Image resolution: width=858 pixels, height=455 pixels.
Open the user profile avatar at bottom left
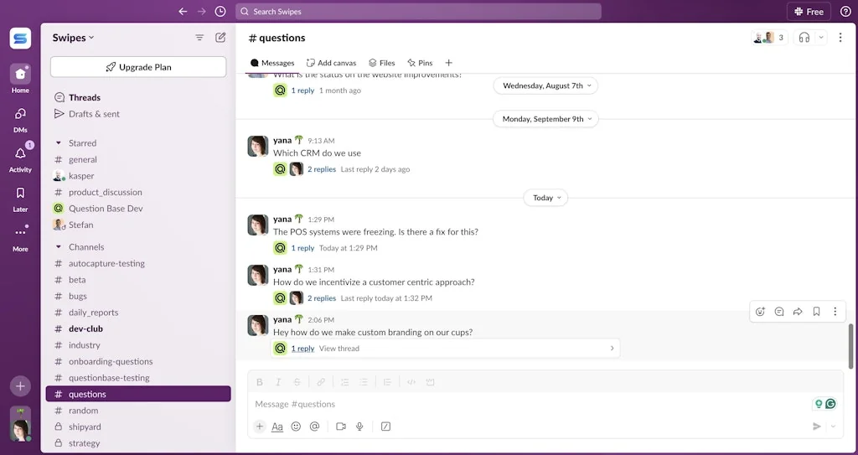pyautogui.click(x=20, y=424)
